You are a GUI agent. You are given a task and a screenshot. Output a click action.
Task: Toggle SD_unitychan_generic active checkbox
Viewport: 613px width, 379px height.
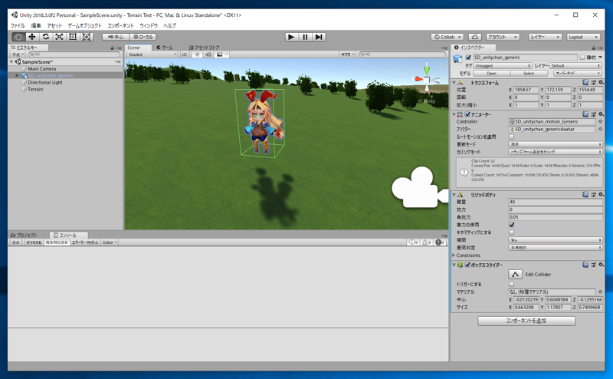tap(468, 58)
